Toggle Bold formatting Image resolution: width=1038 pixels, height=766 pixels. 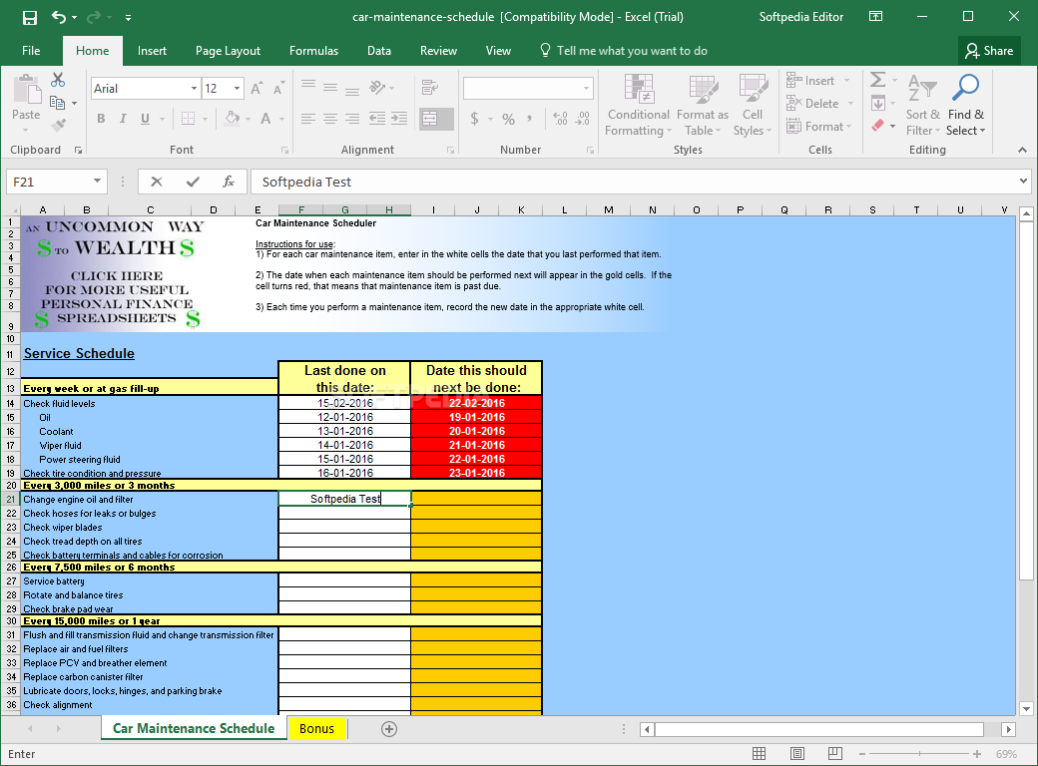[x=101, y=119]
